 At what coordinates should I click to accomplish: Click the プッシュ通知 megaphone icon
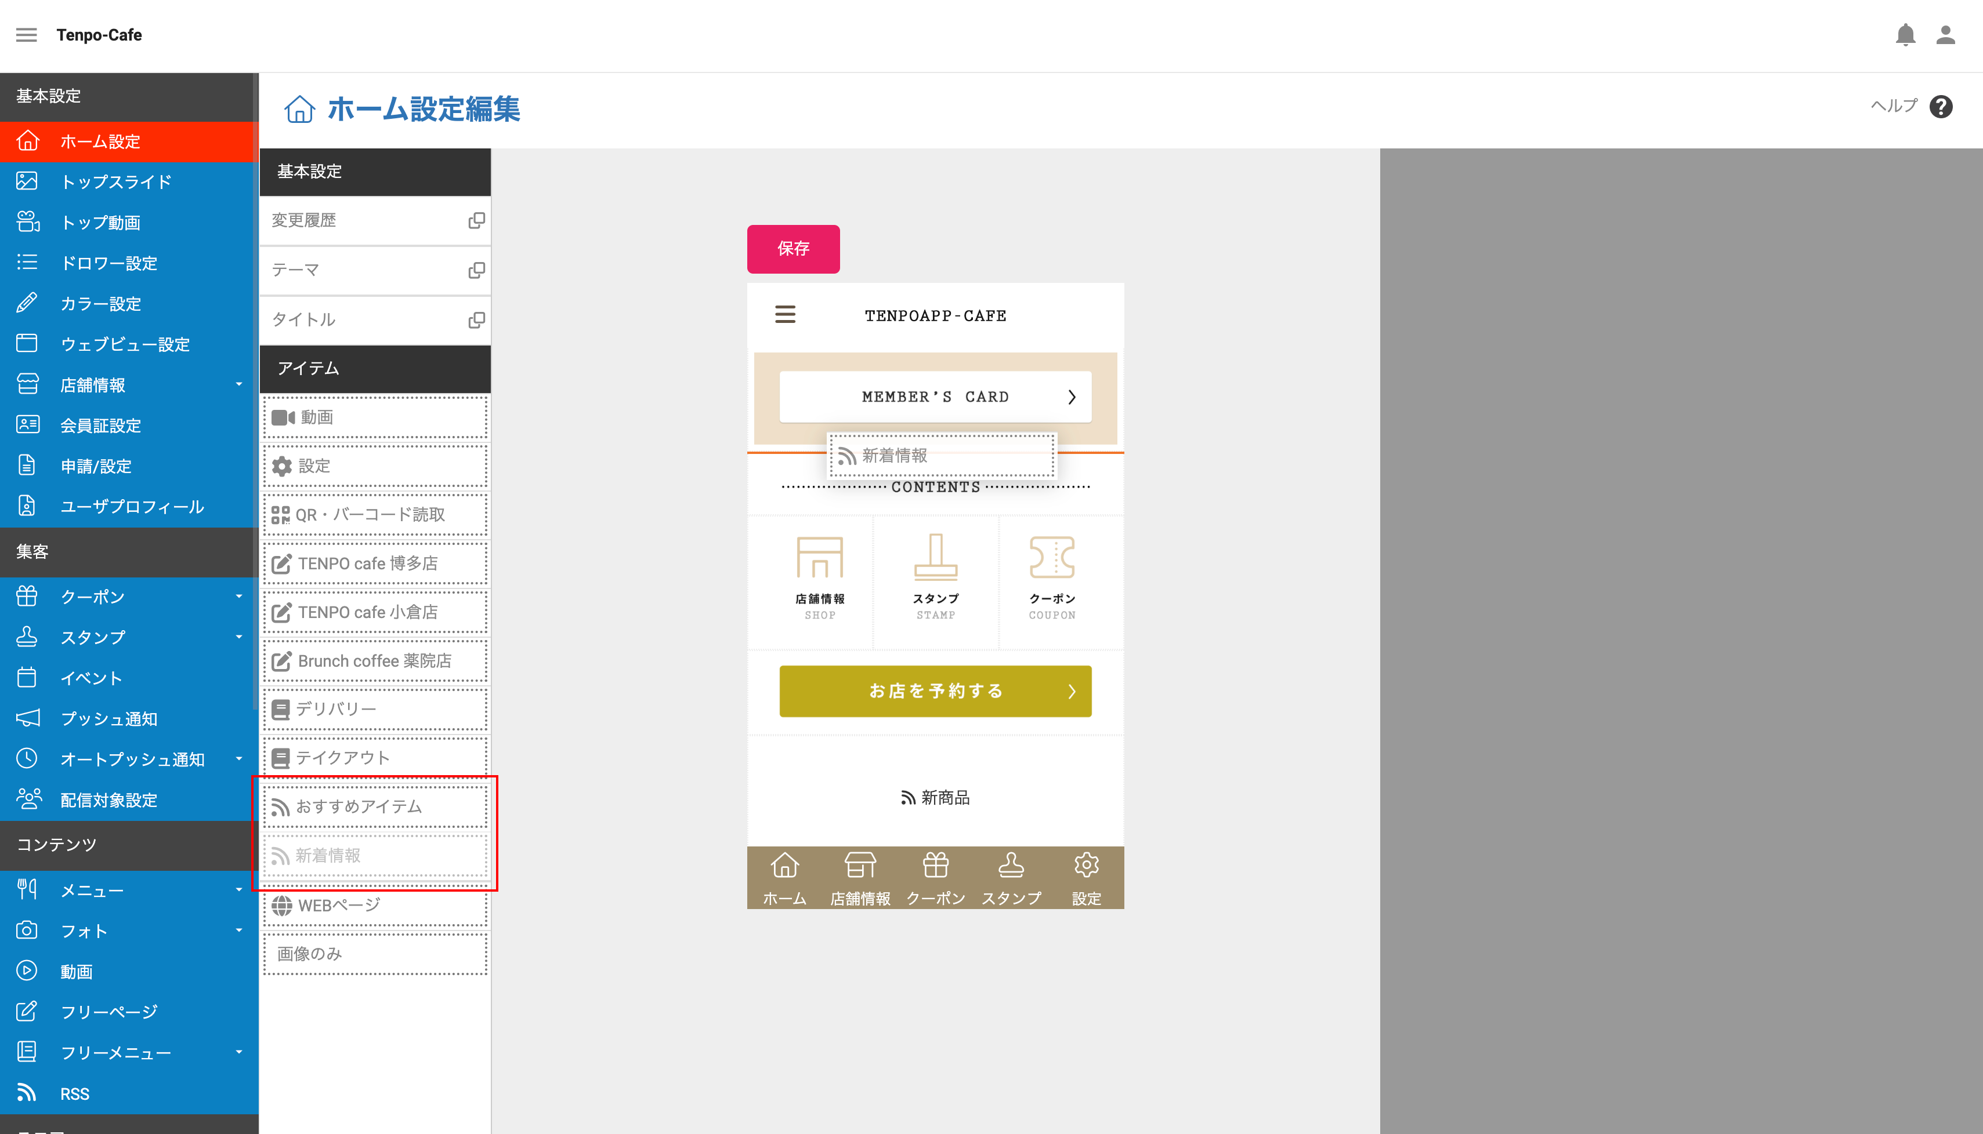27,717
